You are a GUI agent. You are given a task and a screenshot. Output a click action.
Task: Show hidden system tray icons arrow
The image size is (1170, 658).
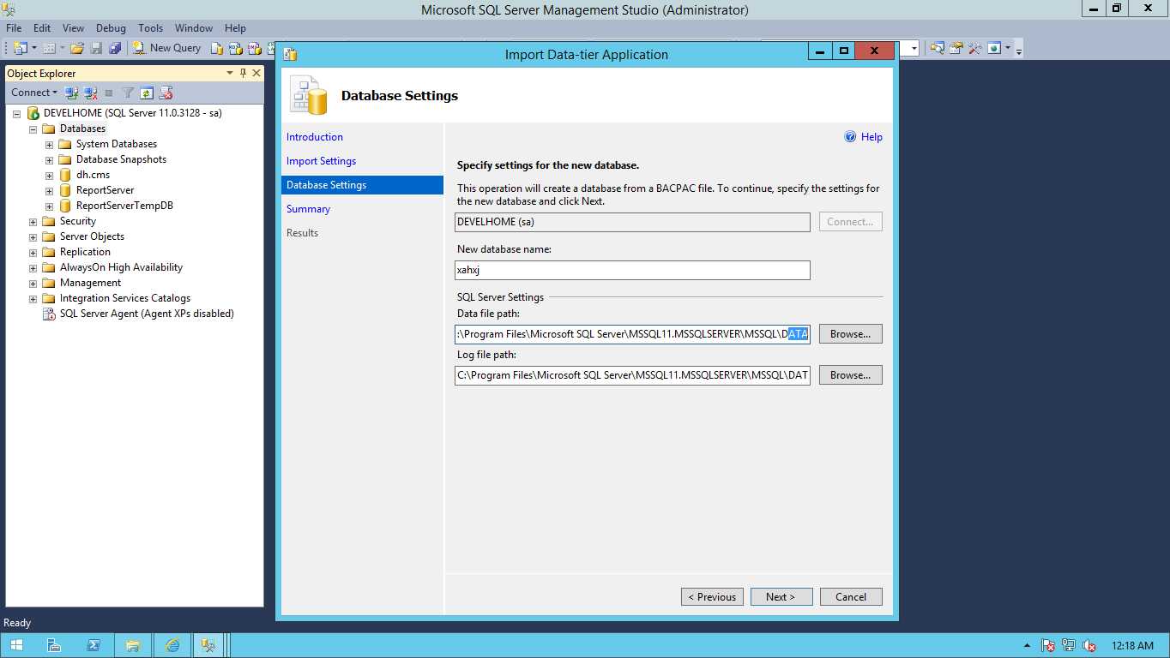tap(1028, 645)
